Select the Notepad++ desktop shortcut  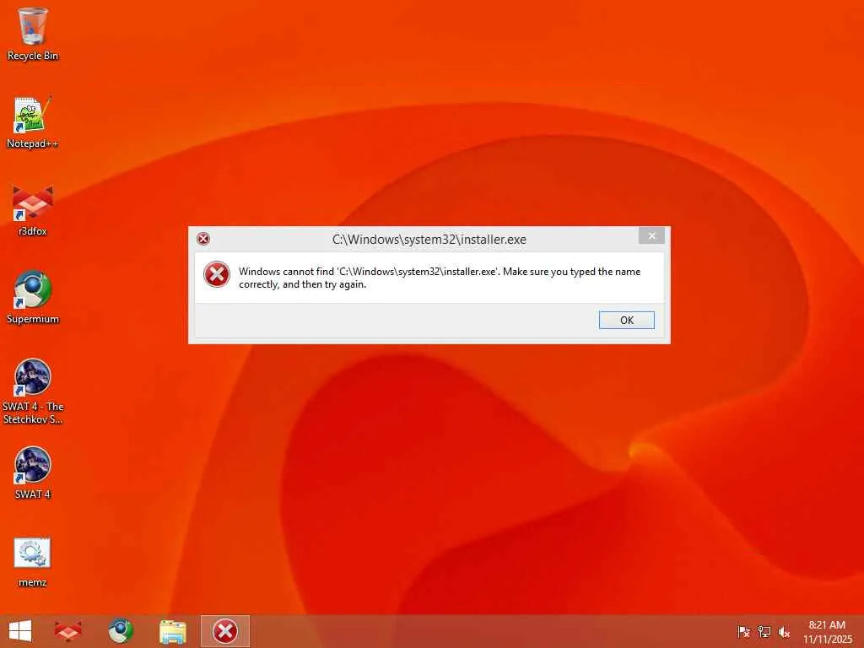[x=33, y=121]
